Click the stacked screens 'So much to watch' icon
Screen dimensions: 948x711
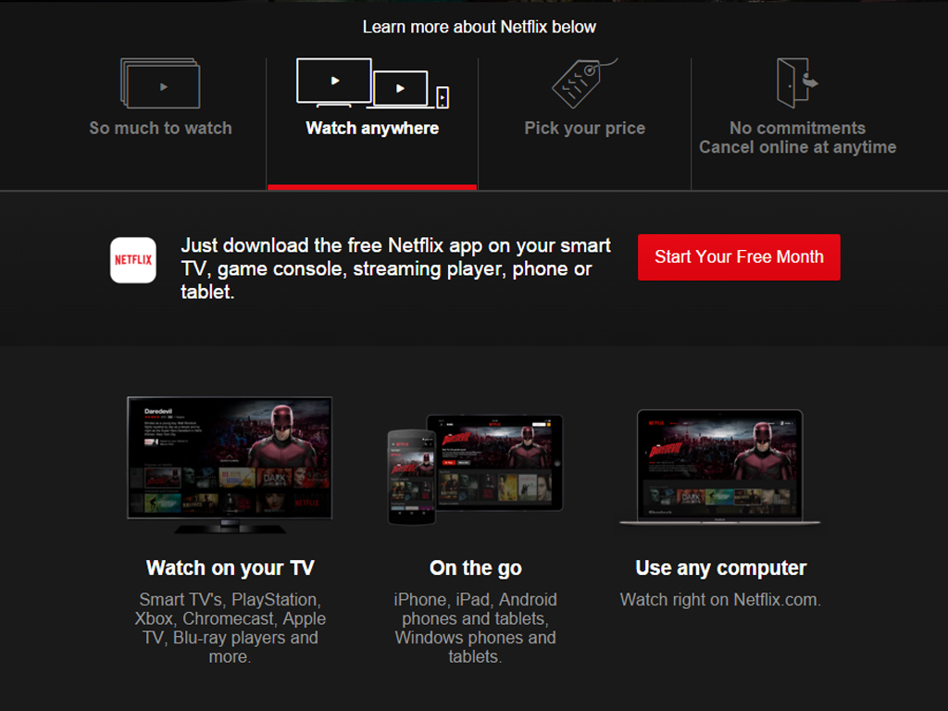[160, 83]
